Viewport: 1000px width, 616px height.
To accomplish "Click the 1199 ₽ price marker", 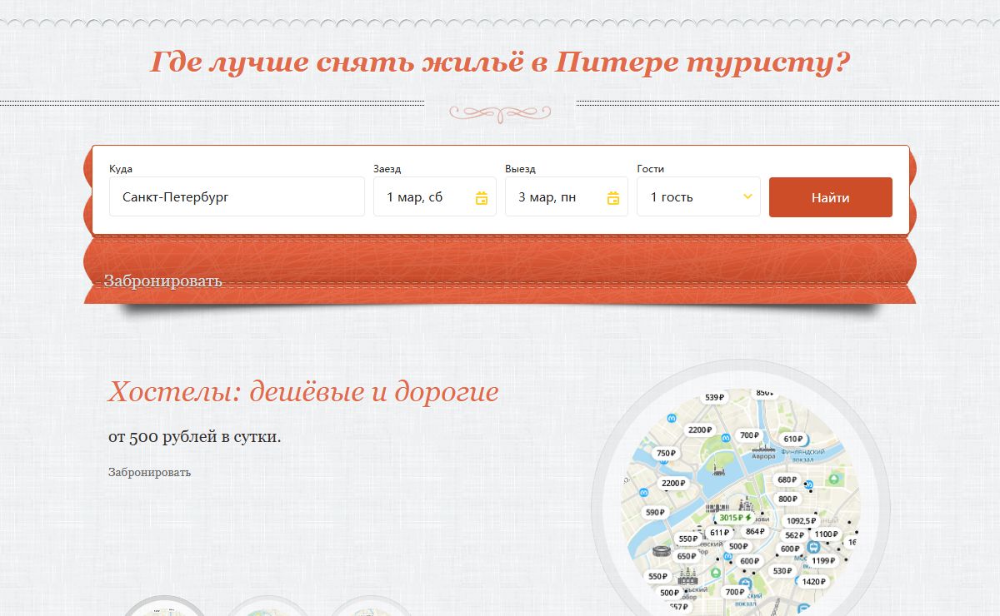I will point(822,561).
